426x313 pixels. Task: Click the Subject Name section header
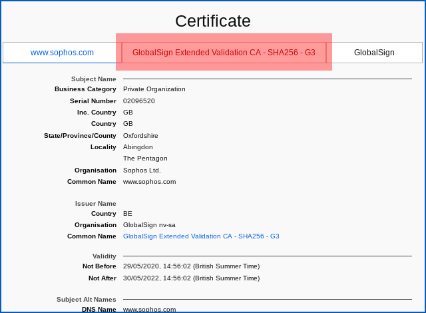coord(93,79)
